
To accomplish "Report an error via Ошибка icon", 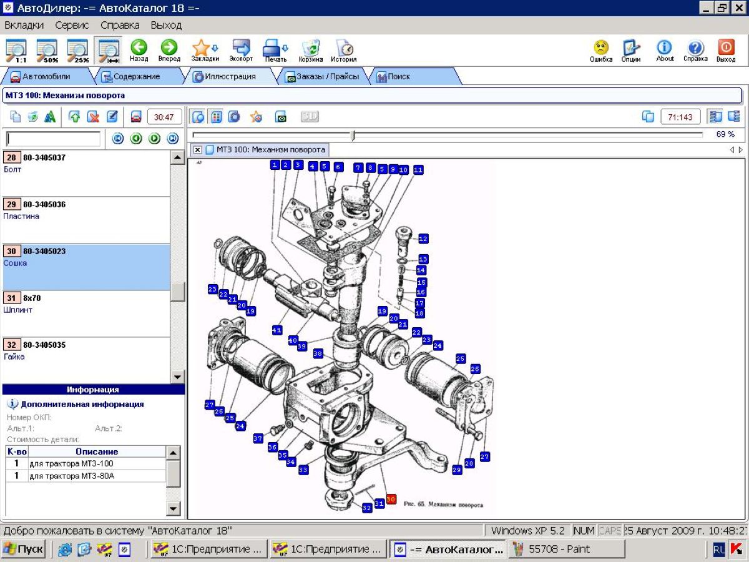I will [x=601, y=51].
